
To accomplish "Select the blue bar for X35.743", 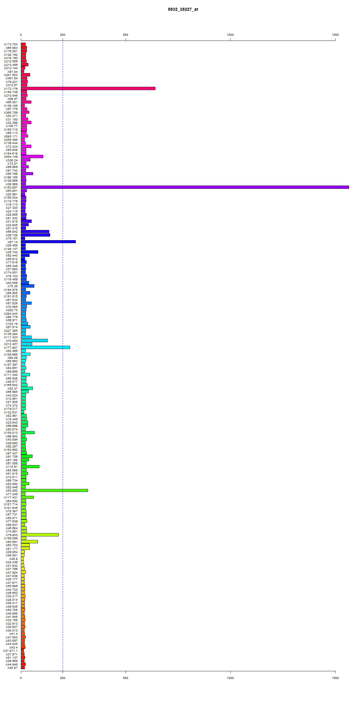I will click(30, 252).
